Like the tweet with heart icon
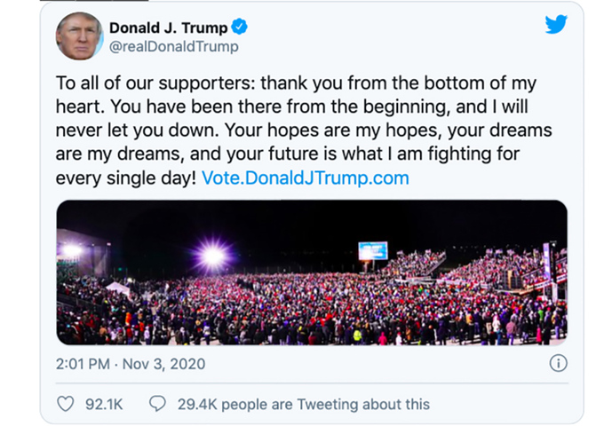 pyautogui.click(x=65, y=404)
